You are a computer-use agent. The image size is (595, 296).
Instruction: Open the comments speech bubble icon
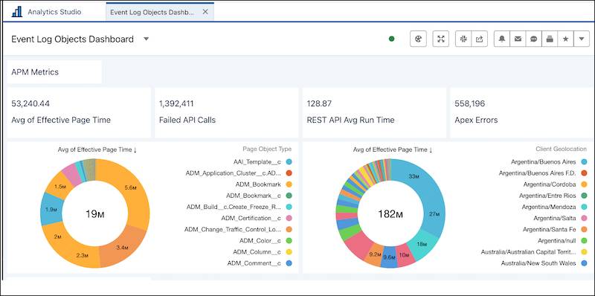pos(534,39)
